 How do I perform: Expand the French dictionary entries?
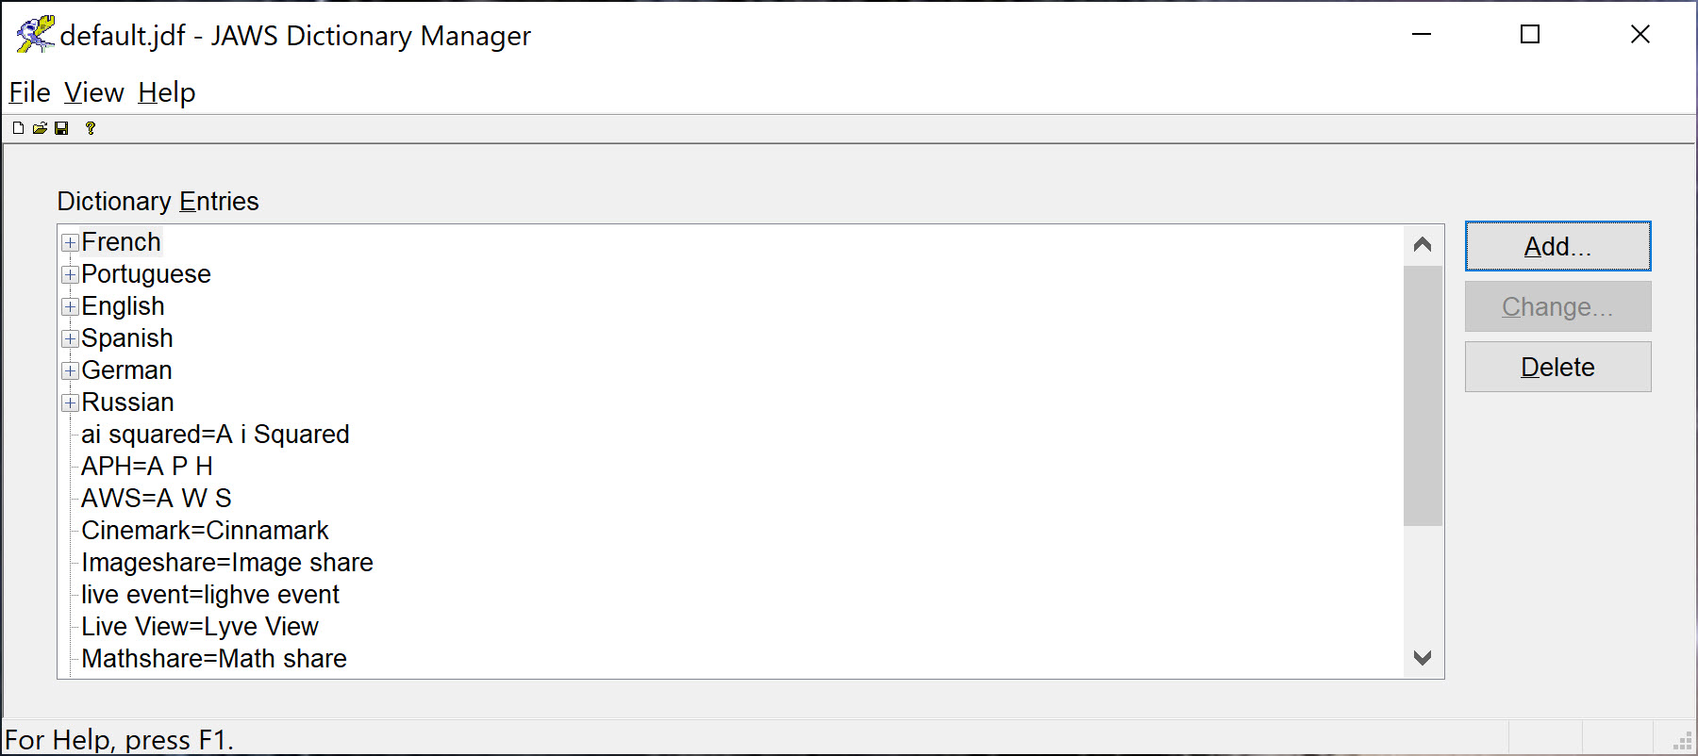68,242
